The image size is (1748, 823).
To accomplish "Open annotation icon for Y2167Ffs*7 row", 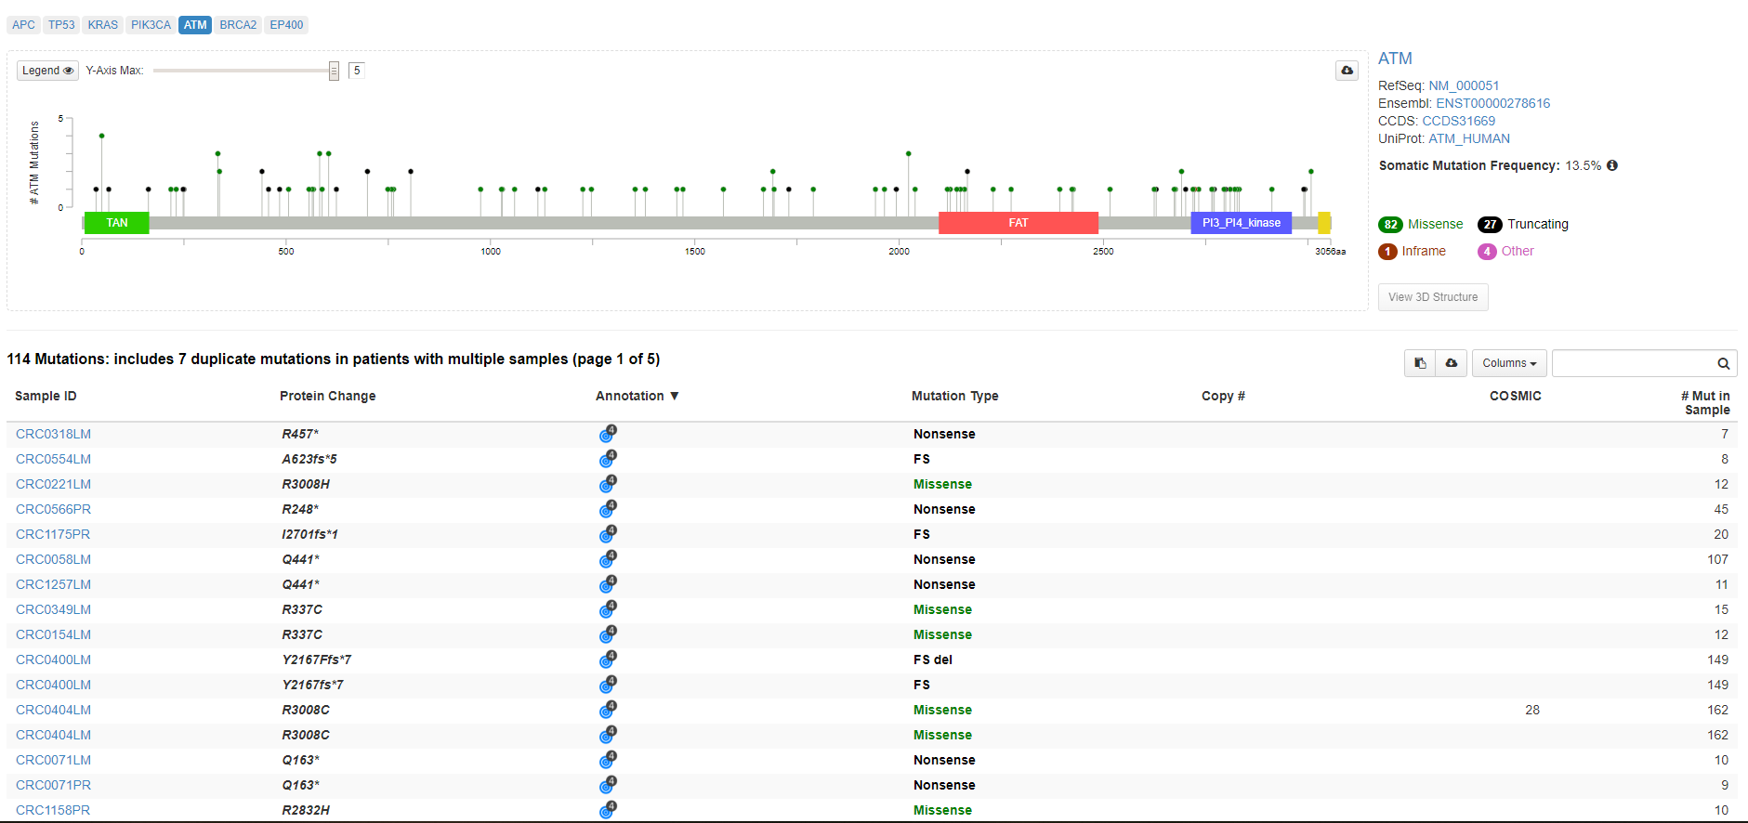I will point(608,660).
